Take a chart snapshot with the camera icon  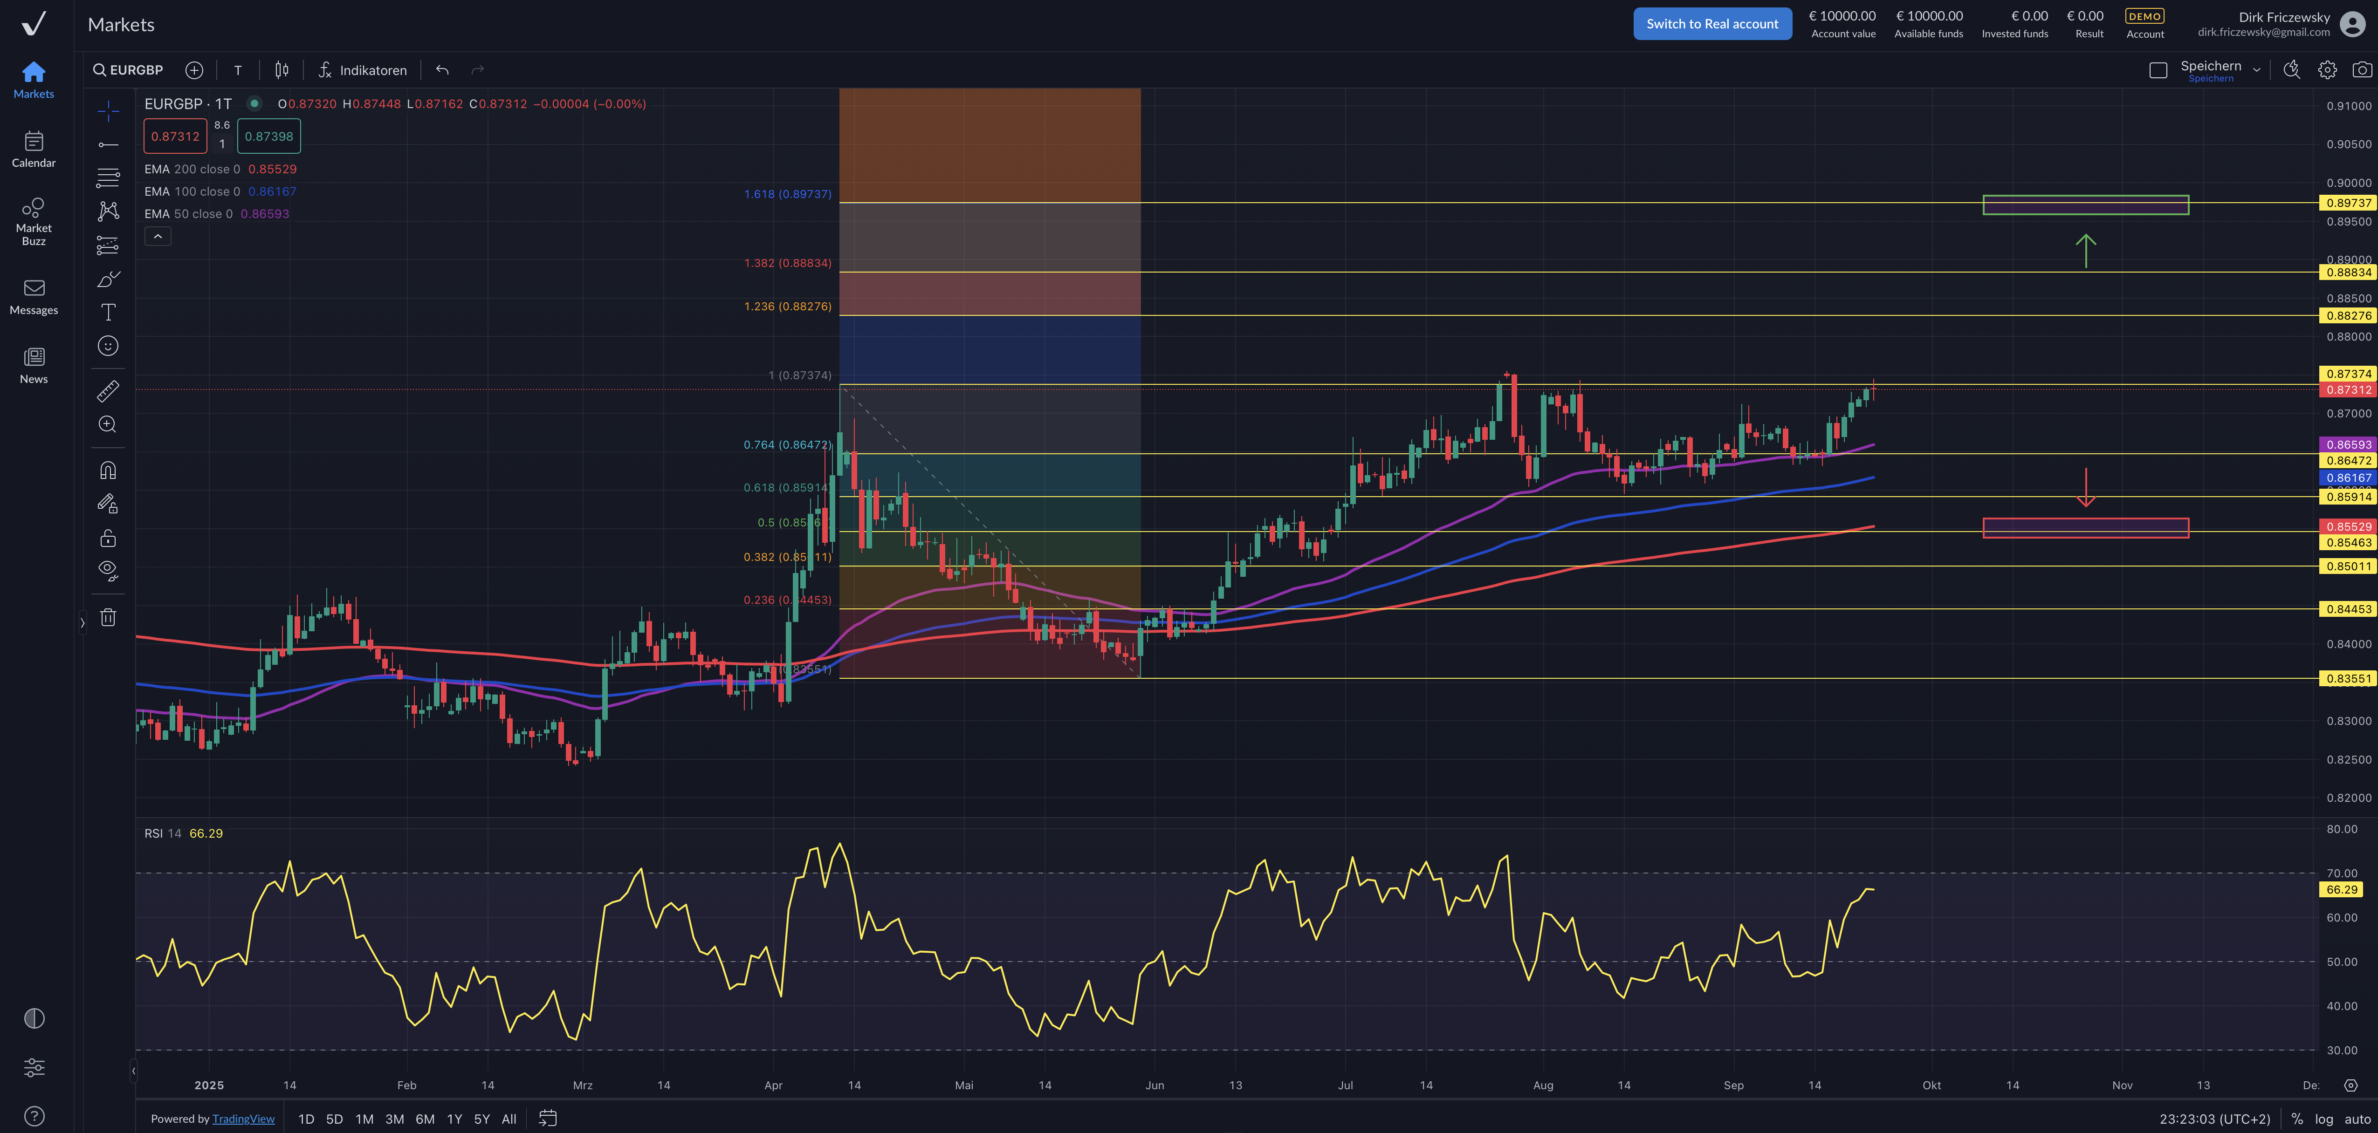[2360, 69]
